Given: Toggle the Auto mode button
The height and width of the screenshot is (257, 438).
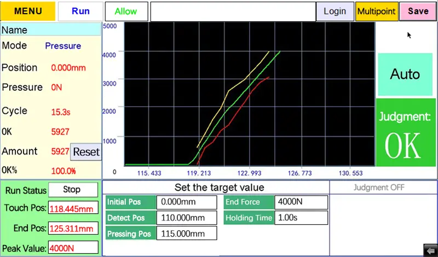Looking at the screenshot, I should (x=405, y=74).
